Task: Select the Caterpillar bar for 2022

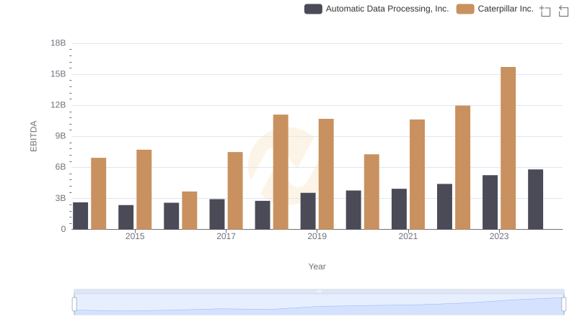Action: (x=462, y=168)
